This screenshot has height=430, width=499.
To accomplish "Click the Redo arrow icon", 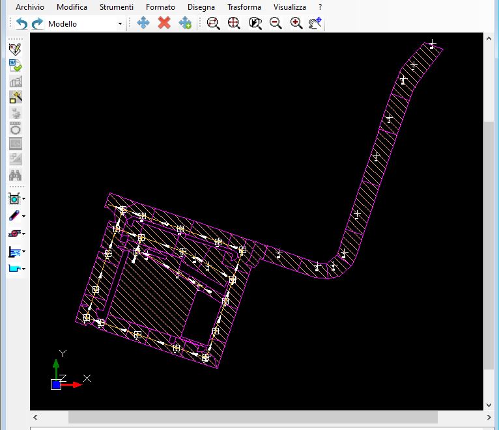I will (37, 23).
